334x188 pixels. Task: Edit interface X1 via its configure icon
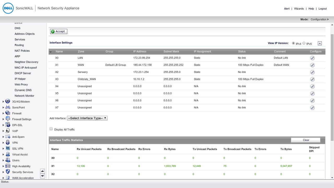[x=312, y=65]
